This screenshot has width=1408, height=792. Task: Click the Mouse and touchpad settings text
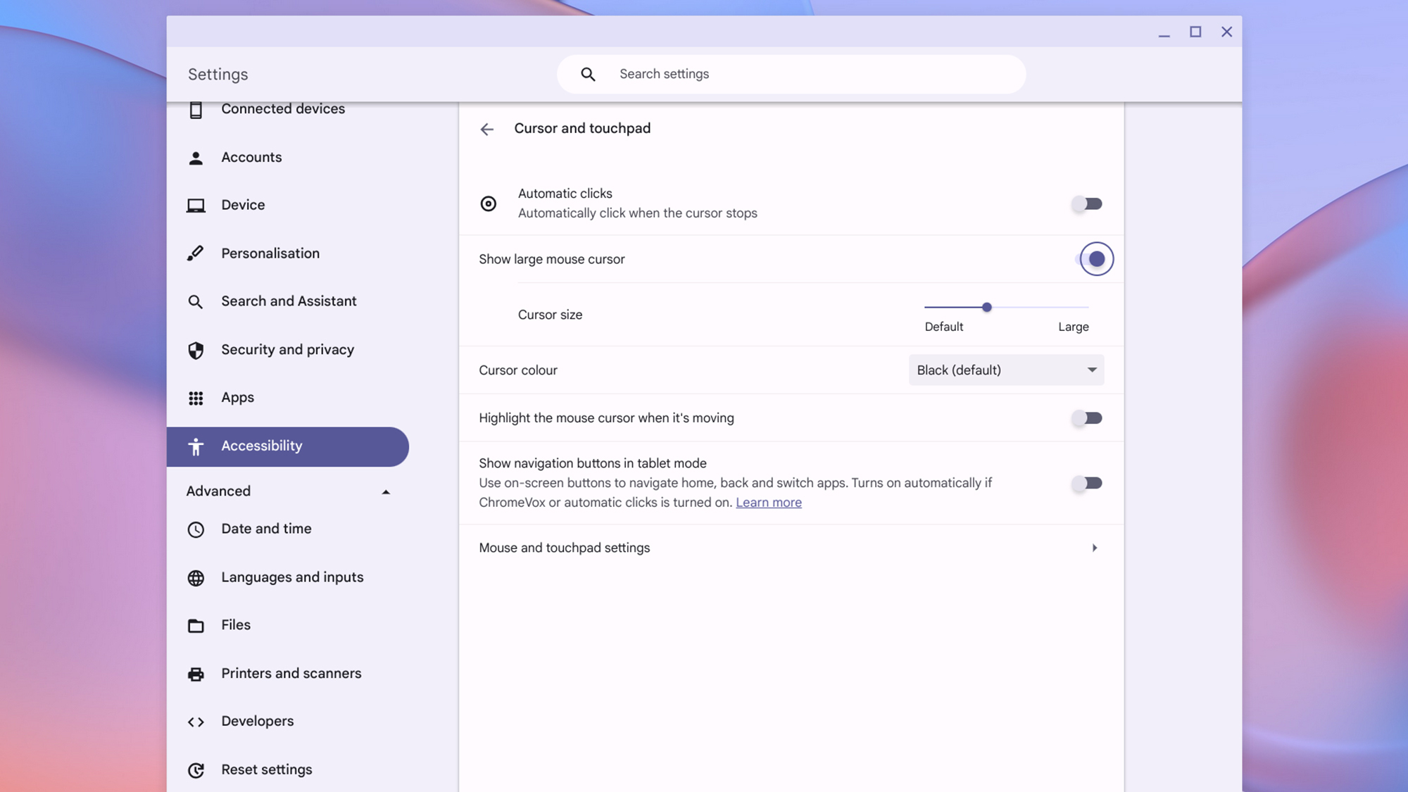(x=564, y=548)
